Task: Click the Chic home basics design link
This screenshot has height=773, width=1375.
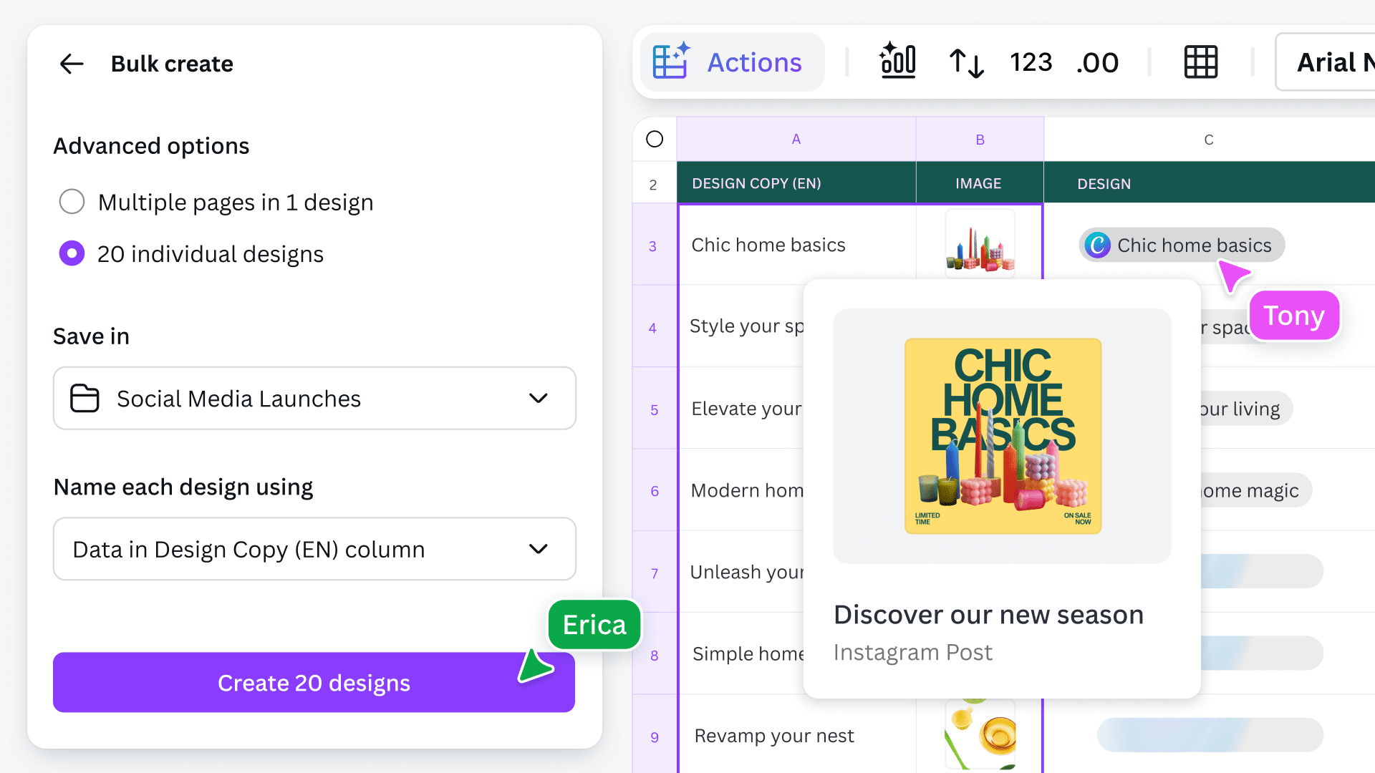Action: click(x=1194, y=245)
